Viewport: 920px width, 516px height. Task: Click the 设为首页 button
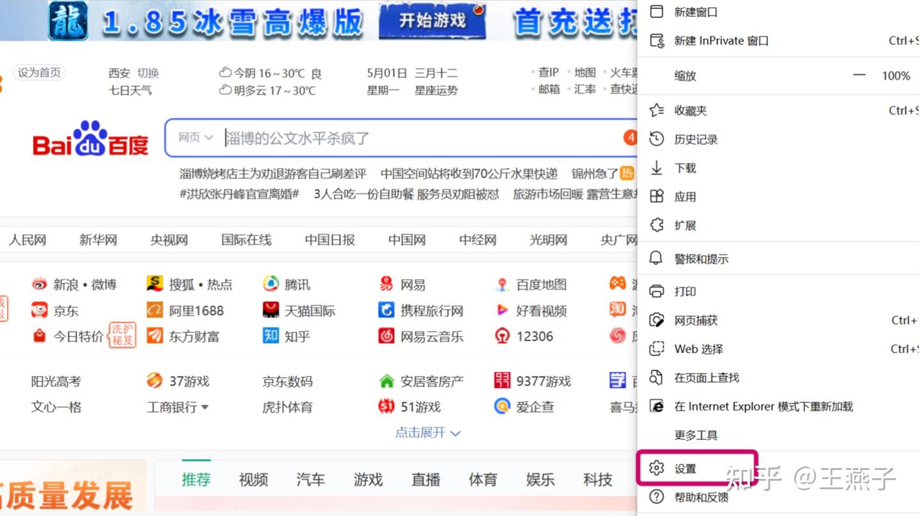pos(39,72)
